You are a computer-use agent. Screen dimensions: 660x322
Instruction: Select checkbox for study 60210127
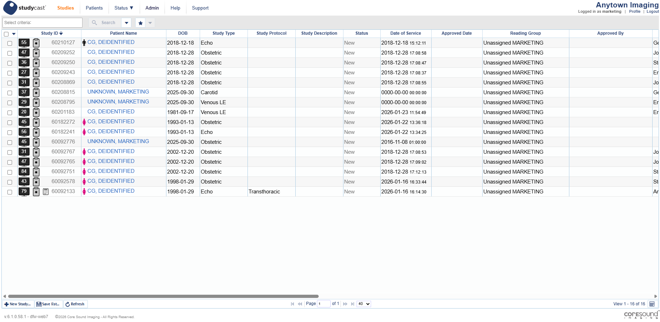pyautogui.click(x=10, y=43)
